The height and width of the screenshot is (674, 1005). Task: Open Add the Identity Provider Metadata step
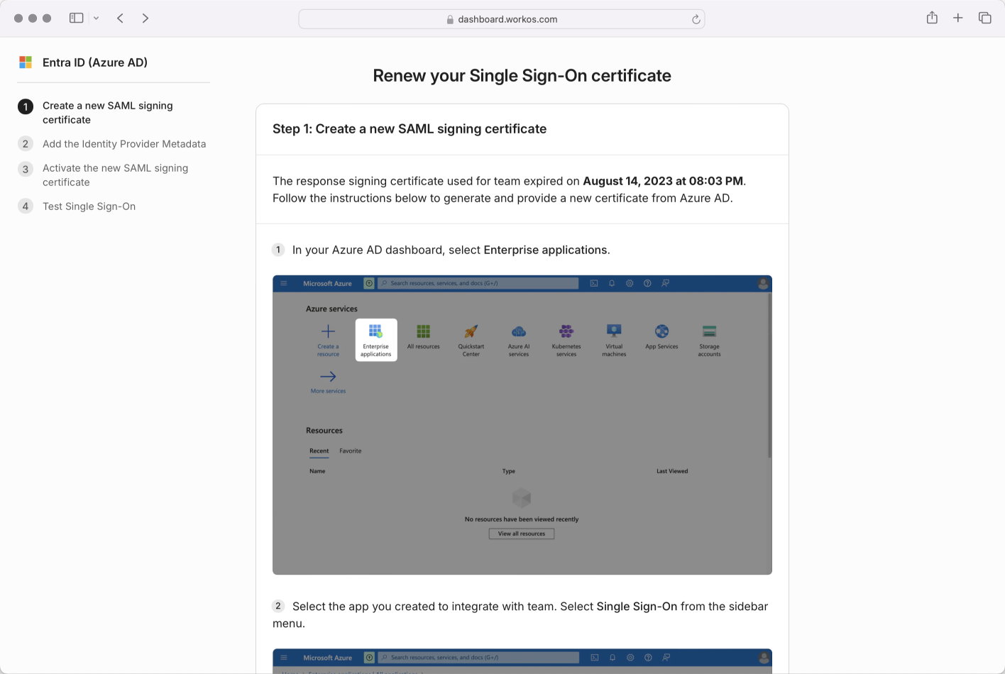click(123, 144)
